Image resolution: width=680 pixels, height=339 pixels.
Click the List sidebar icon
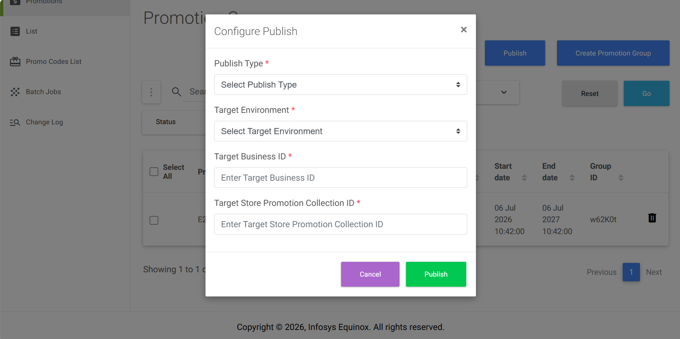15,31
